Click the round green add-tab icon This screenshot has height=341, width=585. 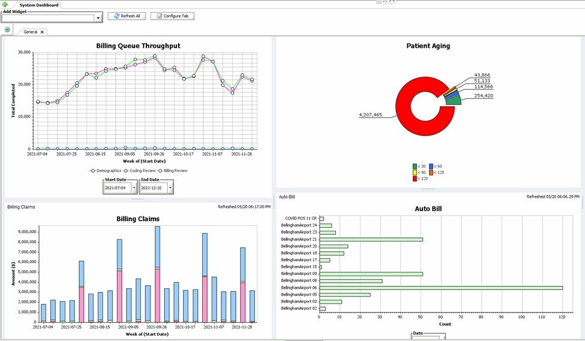point(7,29)
